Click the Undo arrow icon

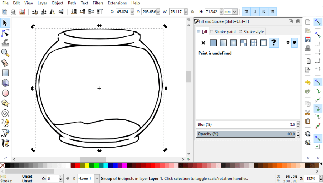(x=308, y=82)
